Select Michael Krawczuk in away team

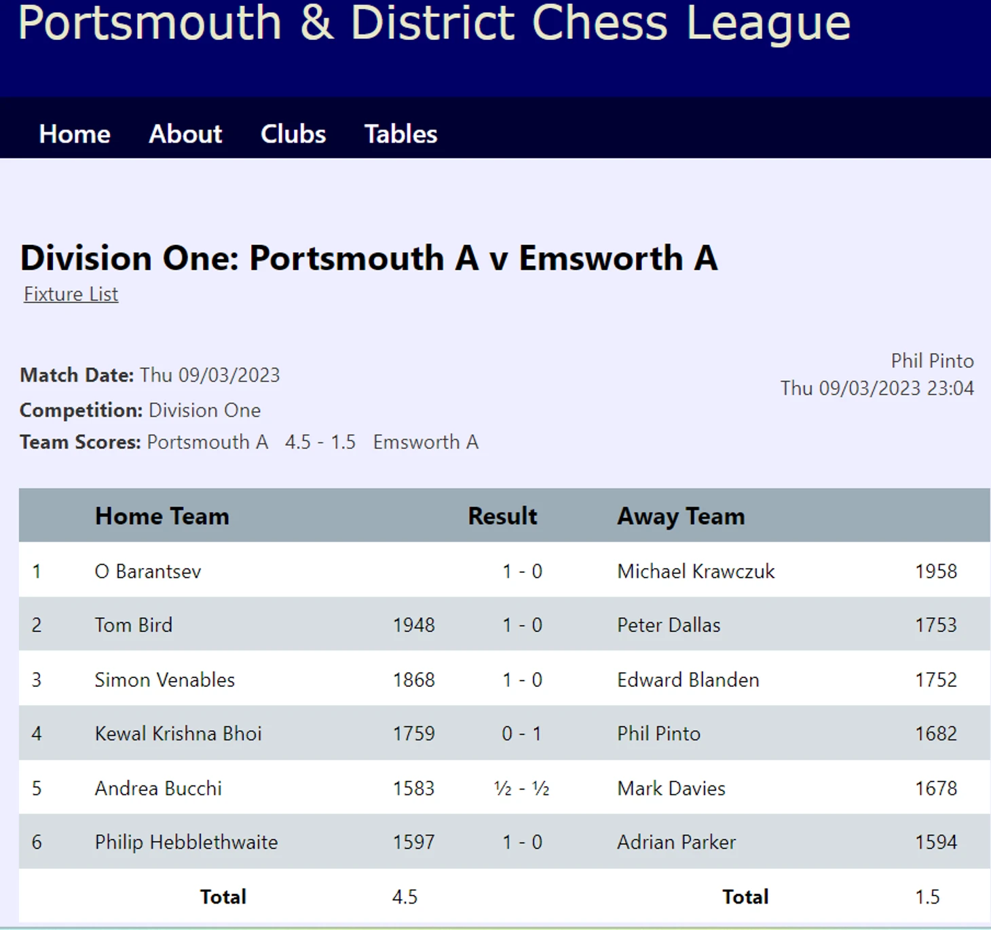coord(696,571)
